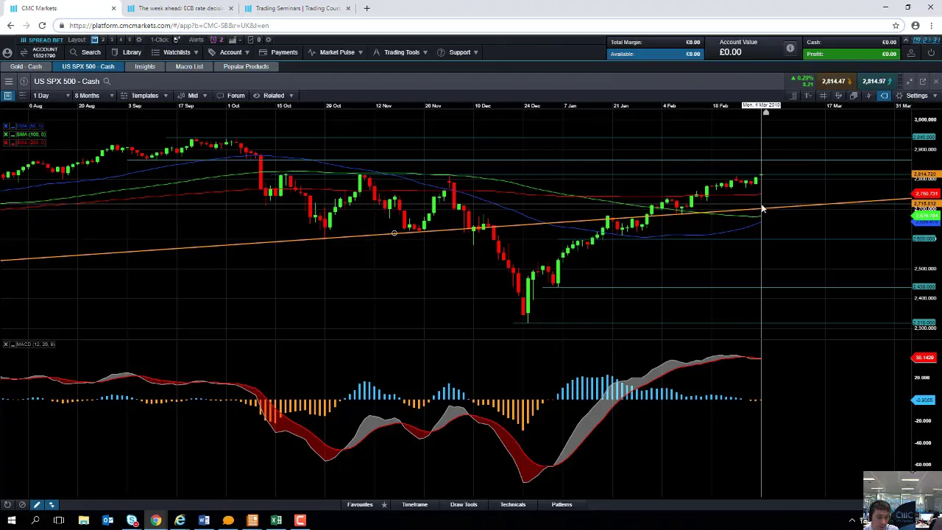The height and width of the screenshot is (530, 942).
Task: Open the Mid price type dropdown
Action: (x=192, y=96)
